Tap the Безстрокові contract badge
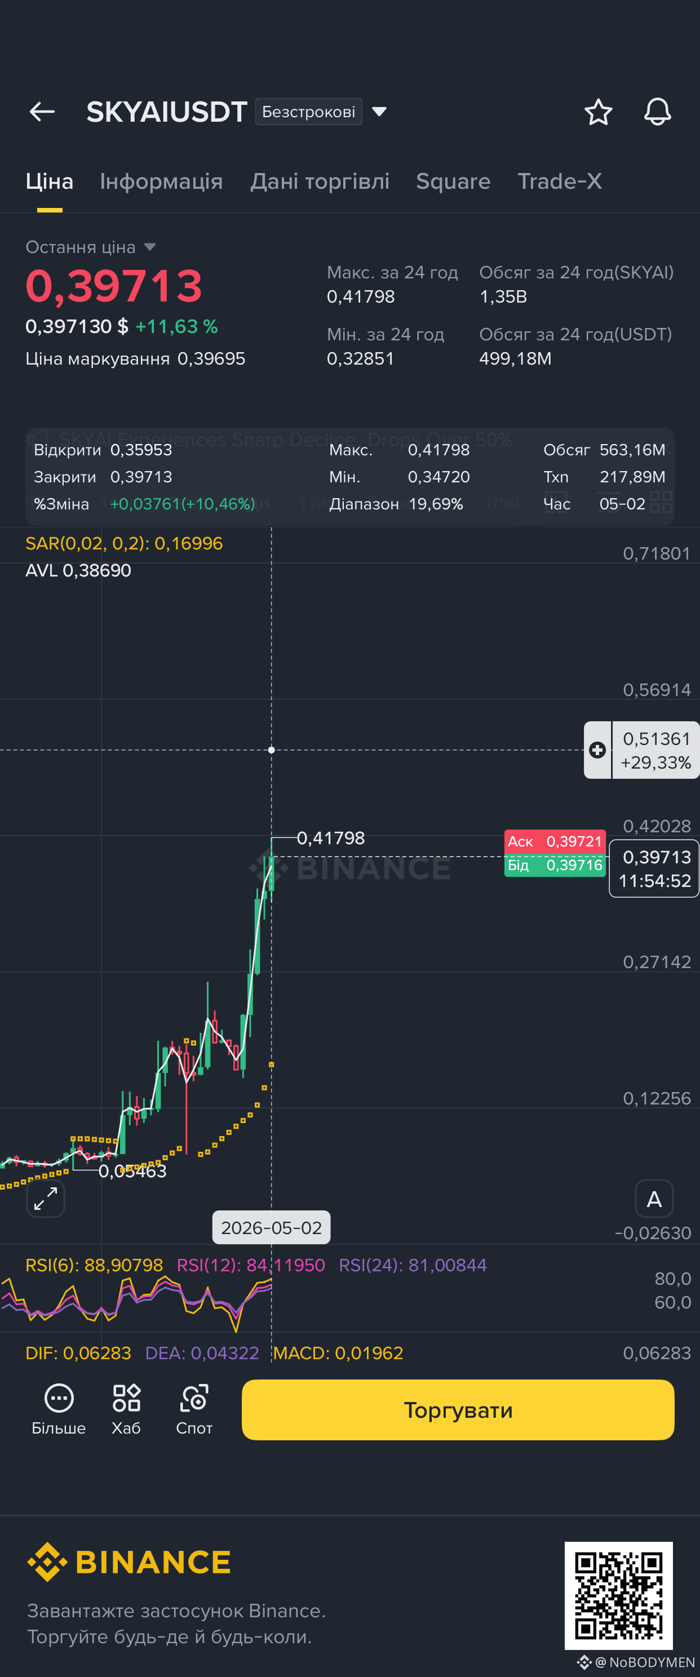 309,112
